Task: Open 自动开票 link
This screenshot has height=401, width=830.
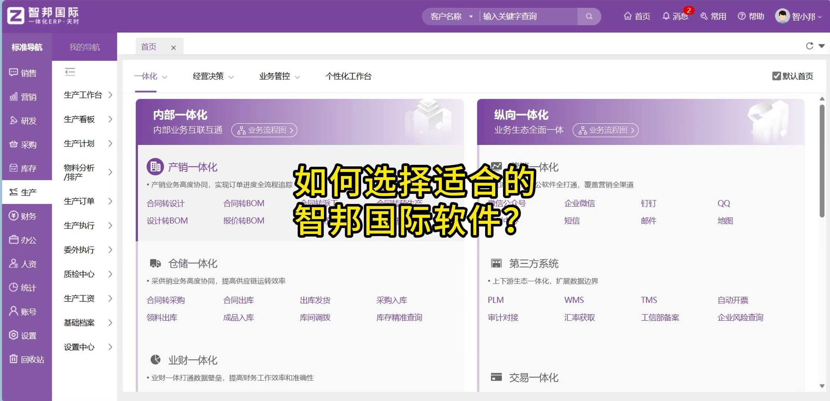Action: [733, 300]
